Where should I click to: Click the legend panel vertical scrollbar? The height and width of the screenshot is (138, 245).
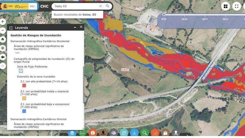click(x=84, y=85)
